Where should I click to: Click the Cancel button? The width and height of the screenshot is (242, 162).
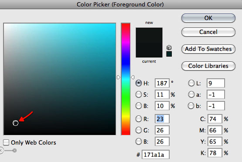208,32
